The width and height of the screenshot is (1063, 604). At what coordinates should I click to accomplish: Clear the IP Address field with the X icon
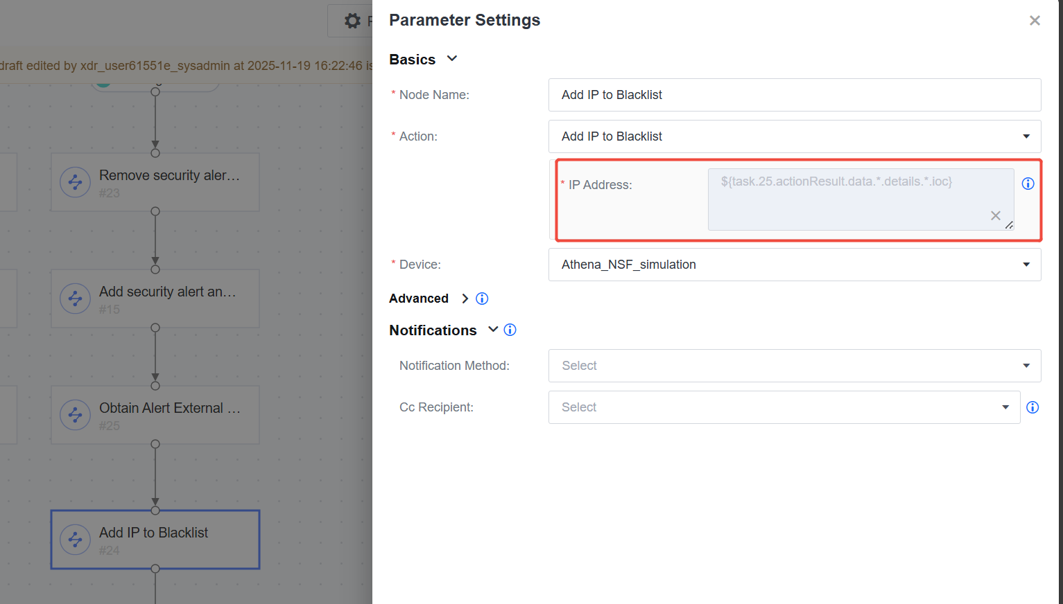996,215
